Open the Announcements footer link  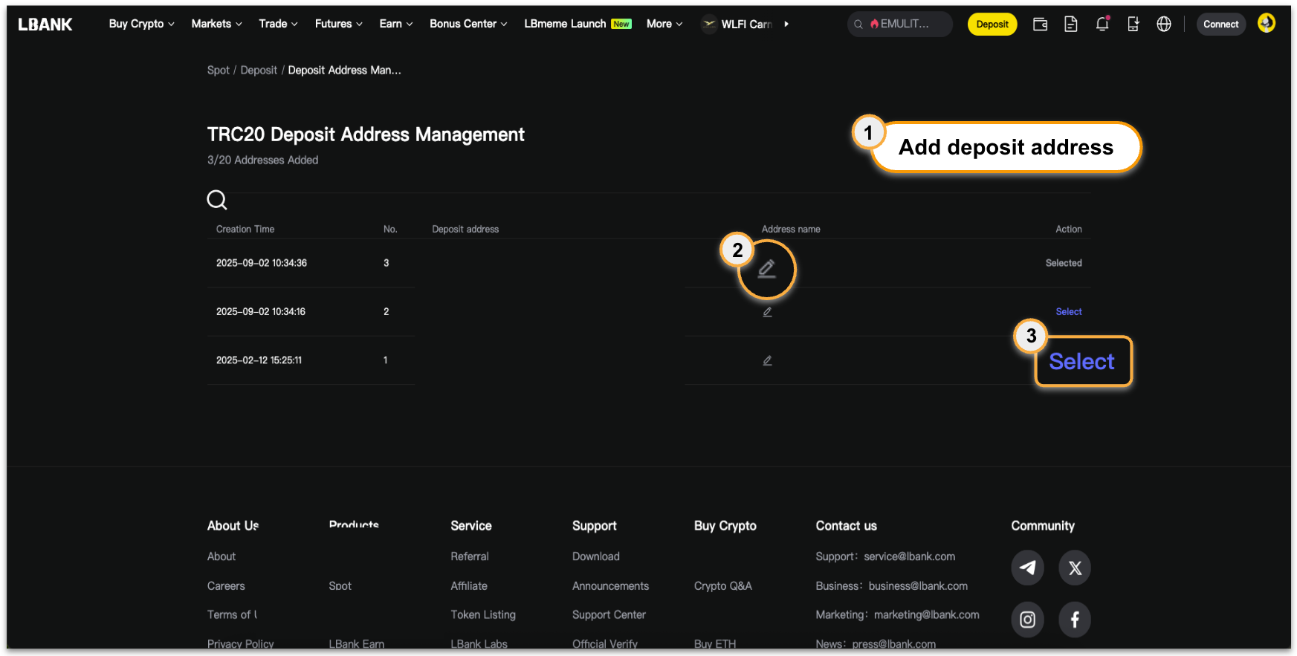pos(611,586)
